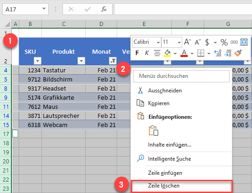Increase font size in mini toolbar

(187, 42)
